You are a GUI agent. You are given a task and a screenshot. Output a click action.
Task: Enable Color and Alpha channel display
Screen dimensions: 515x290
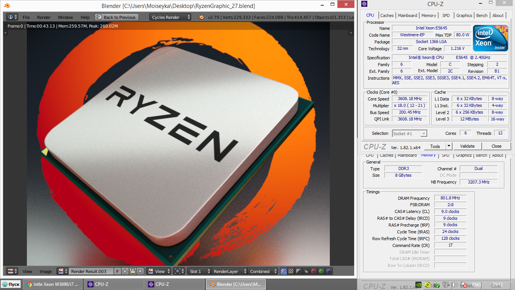284,271
